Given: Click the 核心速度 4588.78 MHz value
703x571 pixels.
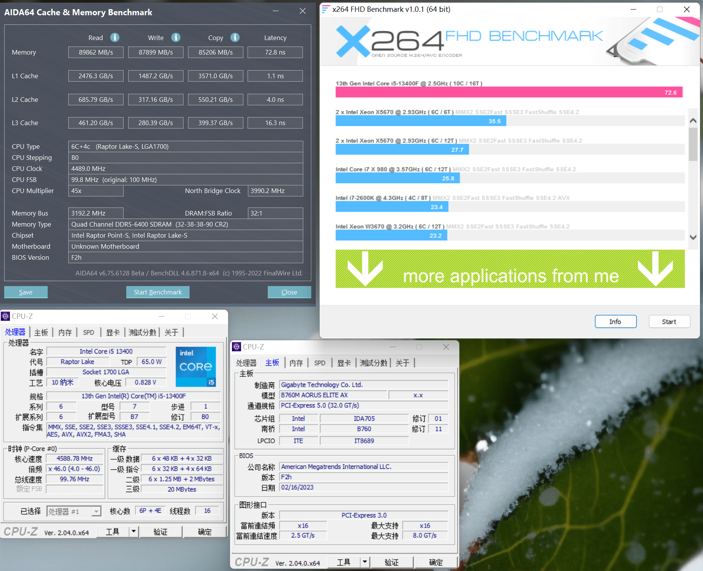Looking at the screenshot, I should (x=75, y=458).
